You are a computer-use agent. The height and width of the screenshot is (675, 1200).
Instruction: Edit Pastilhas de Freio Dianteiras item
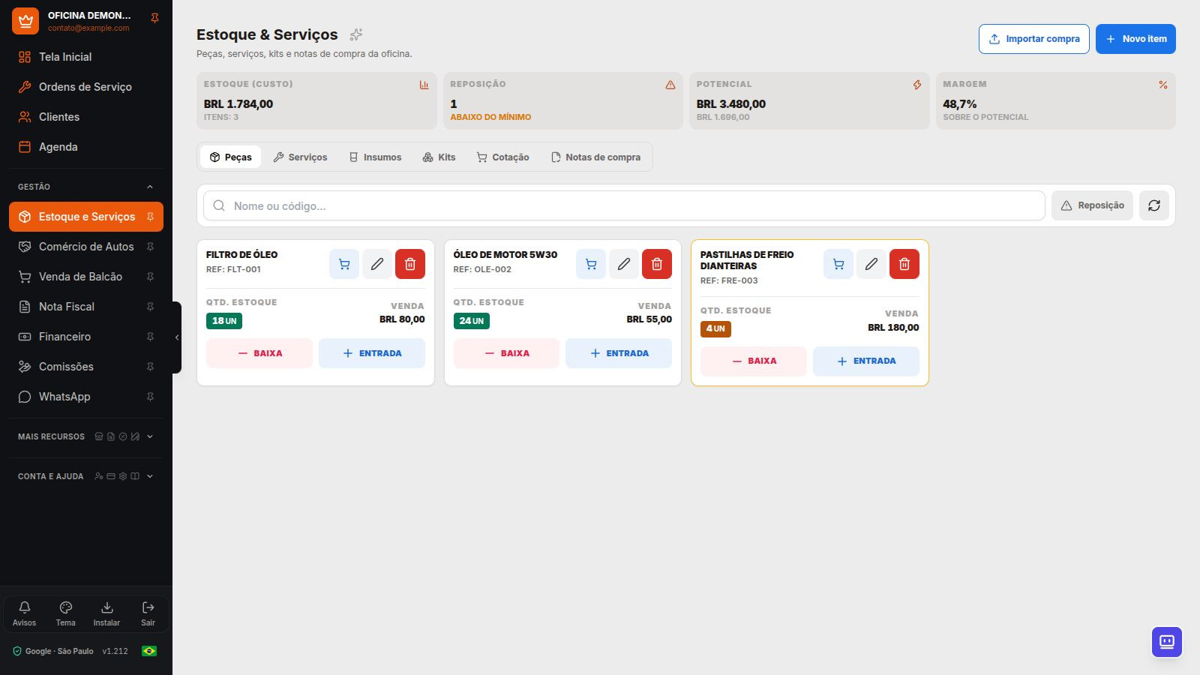871,264
